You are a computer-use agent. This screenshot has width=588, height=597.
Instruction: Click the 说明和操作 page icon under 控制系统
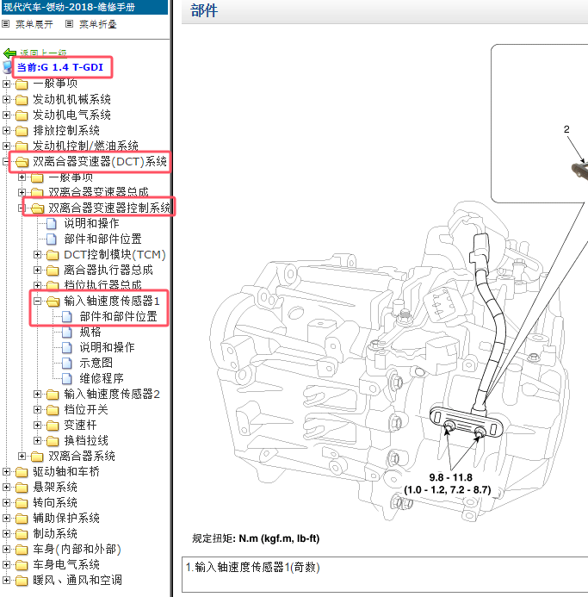(x=52, y=223)
